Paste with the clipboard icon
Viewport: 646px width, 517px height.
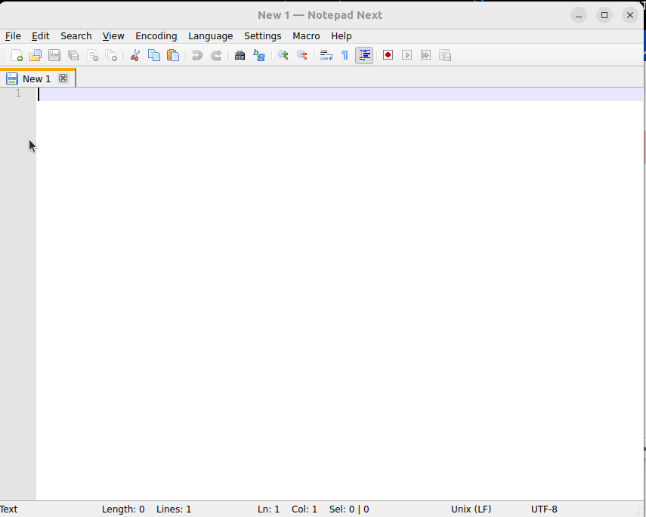point(173,55)
